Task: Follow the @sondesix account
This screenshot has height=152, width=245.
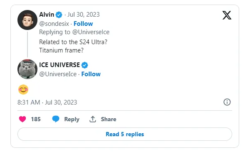Action: tap(83, 24)
